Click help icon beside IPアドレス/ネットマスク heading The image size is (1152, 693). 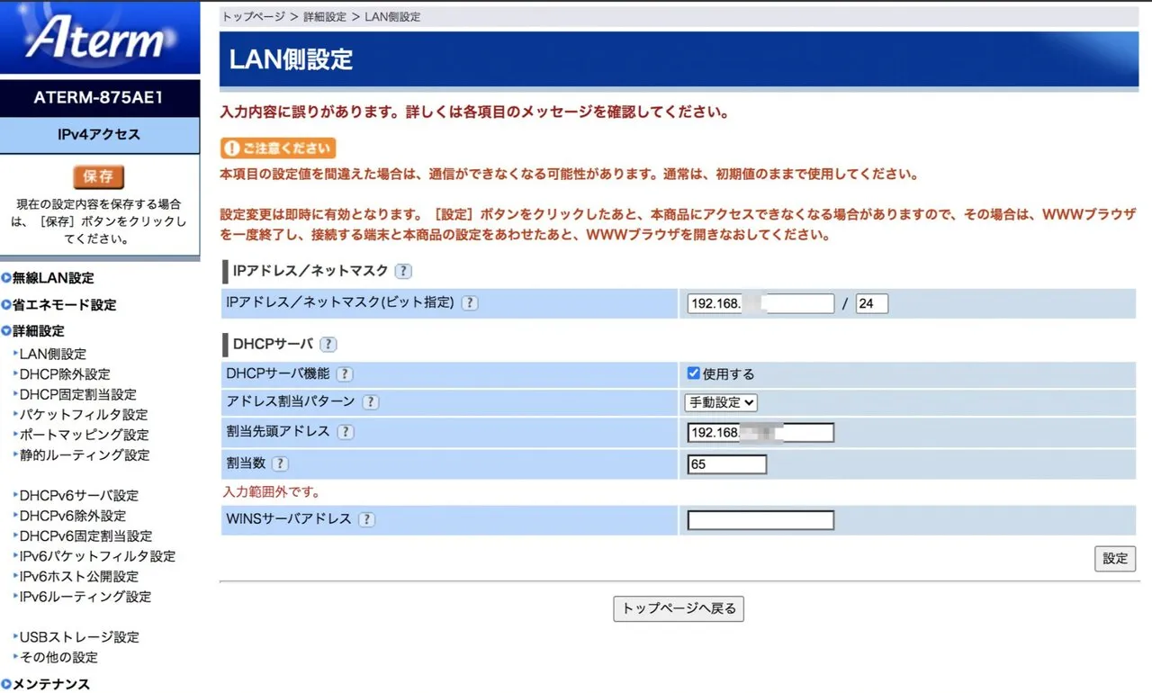403,271
